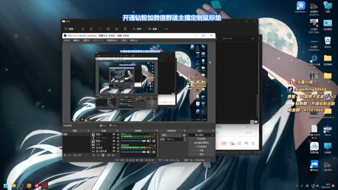The image size is (338, 190).
Task: Open the Windows Start button on the taskbar
Action: pyautogui.click(x=5, y=186)
